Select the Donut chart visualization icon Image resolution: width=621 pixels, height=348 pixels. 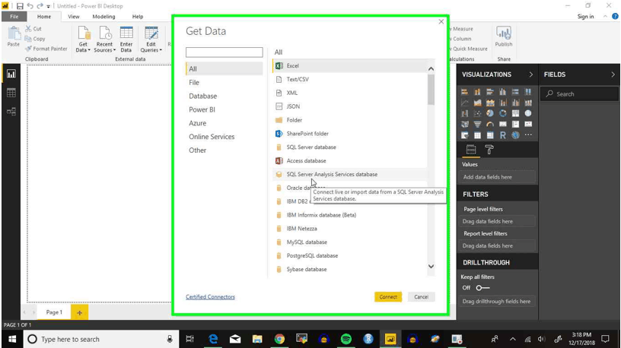click(x=502, y=113)
